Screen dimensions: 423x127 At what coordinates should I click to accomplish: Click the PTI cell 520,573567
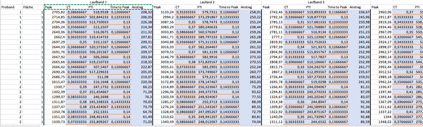(x=98, y=47)
